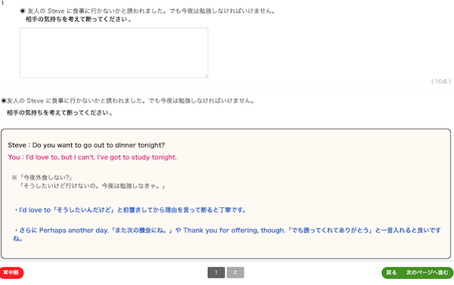Click the first question sentence about Steve
This screenshot has width=454, height=285.
151,11
